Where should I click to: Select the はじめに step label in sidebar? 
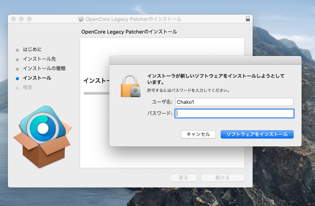[x=32, y=50]
